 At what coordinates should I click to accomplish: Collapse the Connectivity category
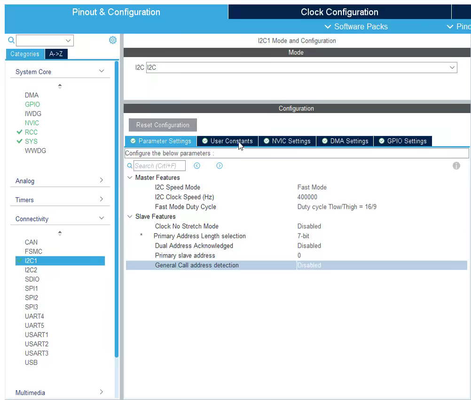[x=102, y=218]
